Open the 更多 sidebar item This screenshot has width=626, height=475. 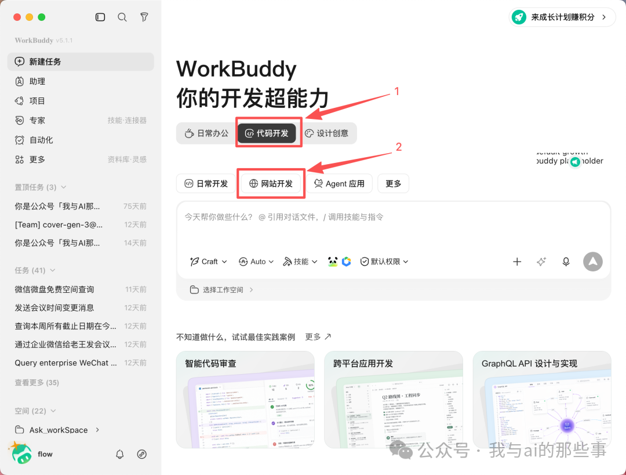coord(81,159)
